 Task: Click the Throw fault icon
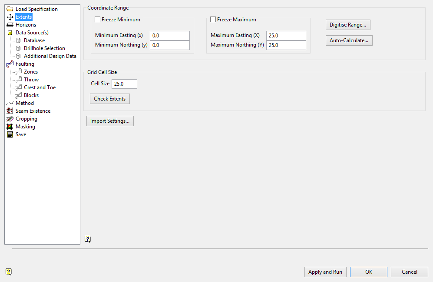(18, 80)
